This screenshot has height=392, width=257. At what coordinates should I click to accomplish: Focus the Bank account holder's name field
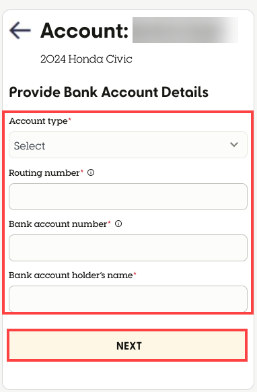pos(128,299)
